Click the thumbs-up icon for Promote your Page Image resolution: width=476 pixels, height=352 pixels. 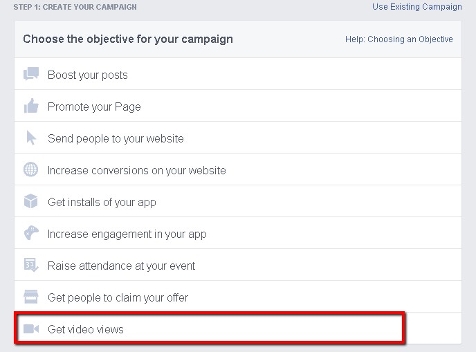coord(31,106)
